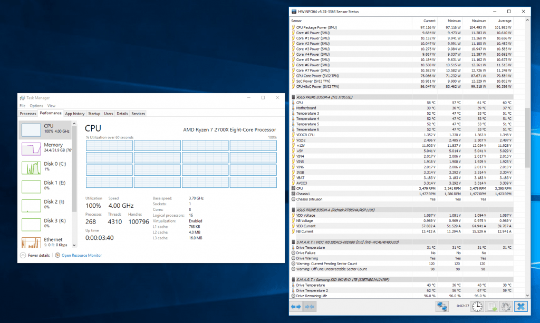Select CPU in the performance sidebar

pos(45,129)
